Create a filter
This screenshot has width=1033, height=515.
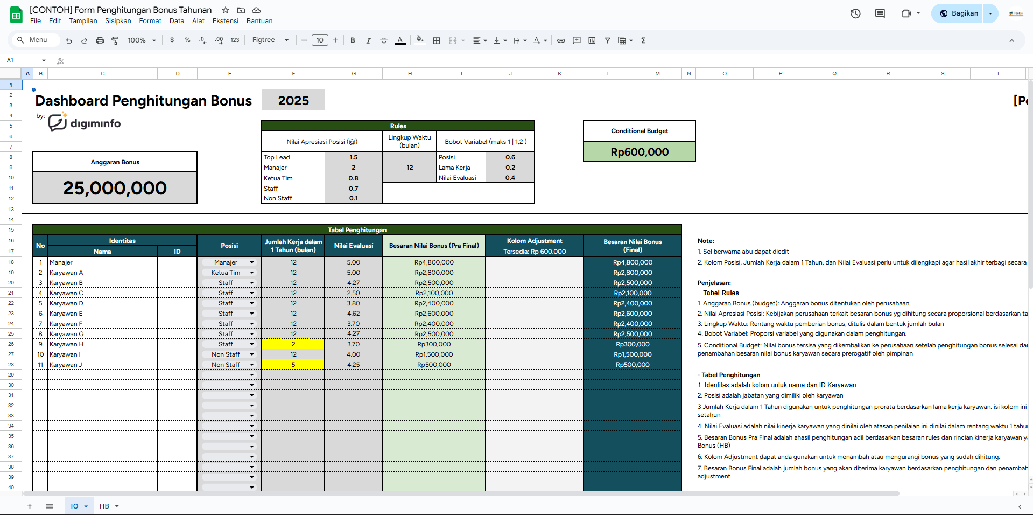pyautogui.click(x=607, y=40)
